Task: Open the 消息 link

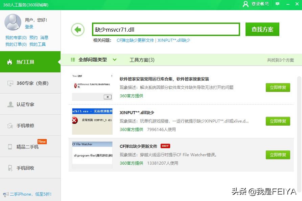Action: (x=44, y=38)
